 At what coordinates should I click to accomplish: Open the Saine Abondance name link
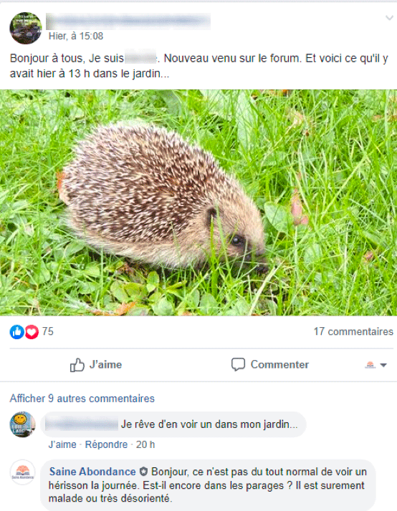tap(92, 472)
